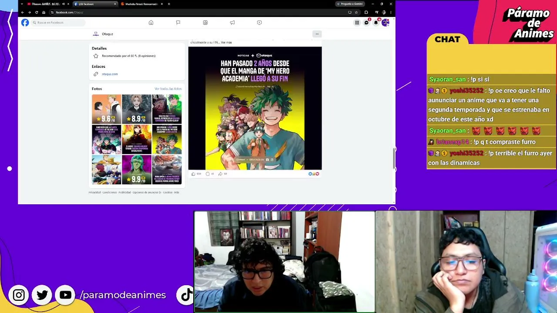Mute the YouTube tab audio icon
The height and width of the screenshot is (313, 557).
(x=64, y=4)
